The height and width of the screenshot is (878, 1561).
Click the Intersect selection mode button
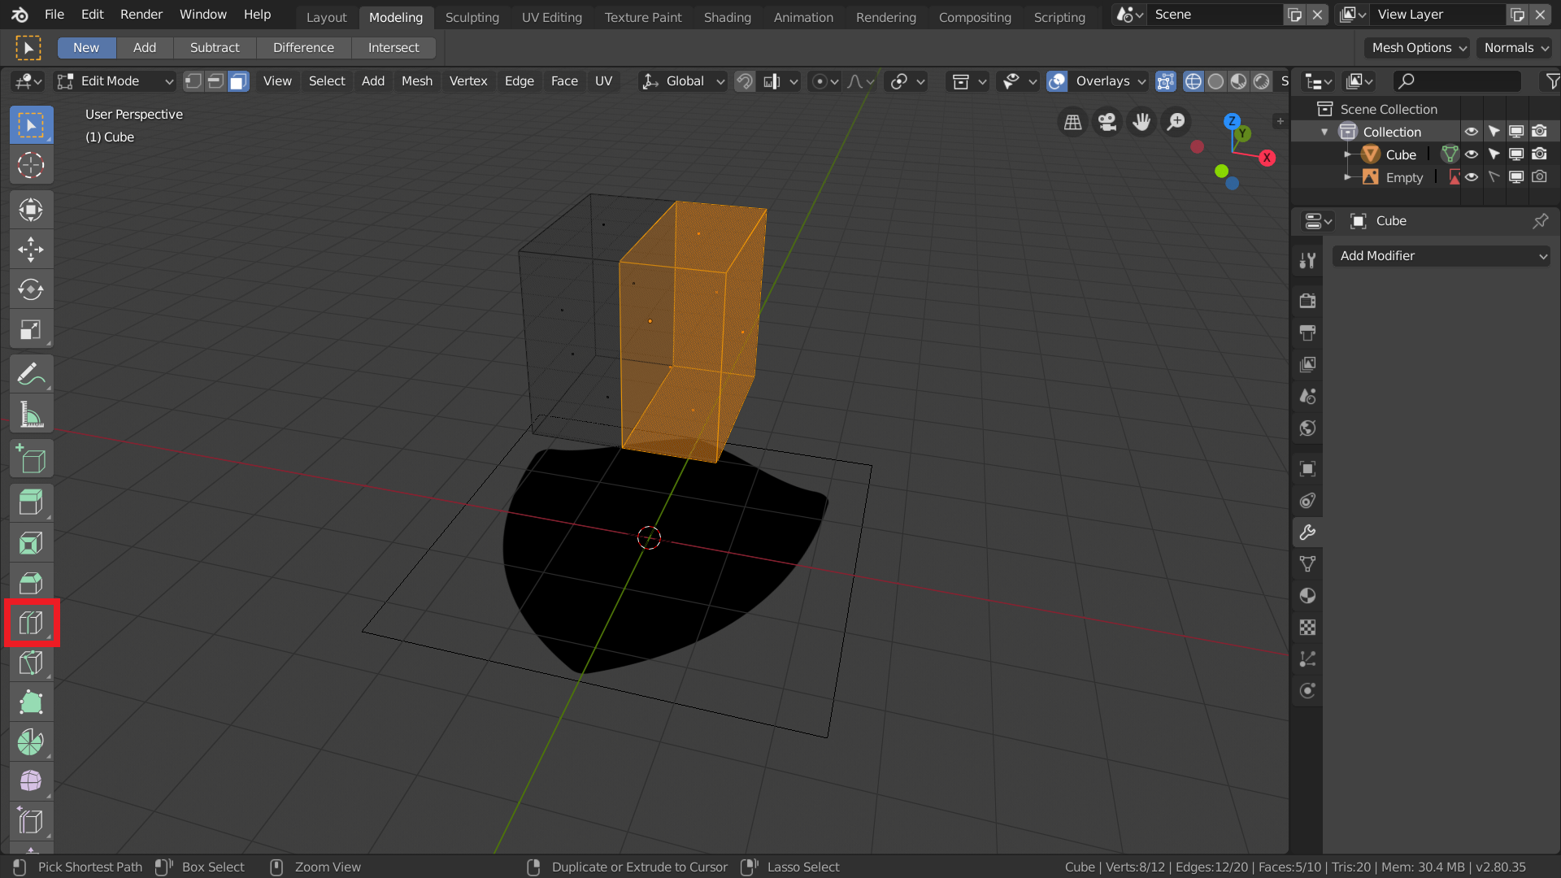pyautogui.click(x=394, y=48)
